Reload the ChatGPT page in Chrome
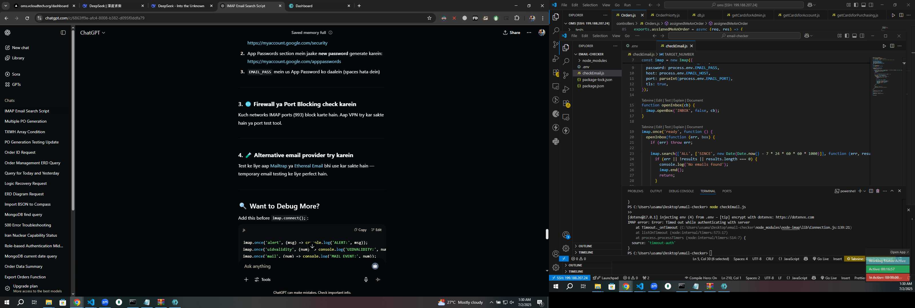915x308 pixels. [27, 18]
